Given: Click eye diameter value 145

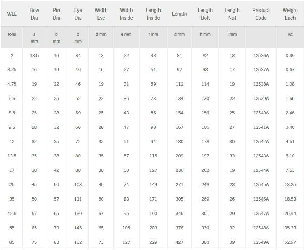Looking at the screenshot, I should [78, 228].
